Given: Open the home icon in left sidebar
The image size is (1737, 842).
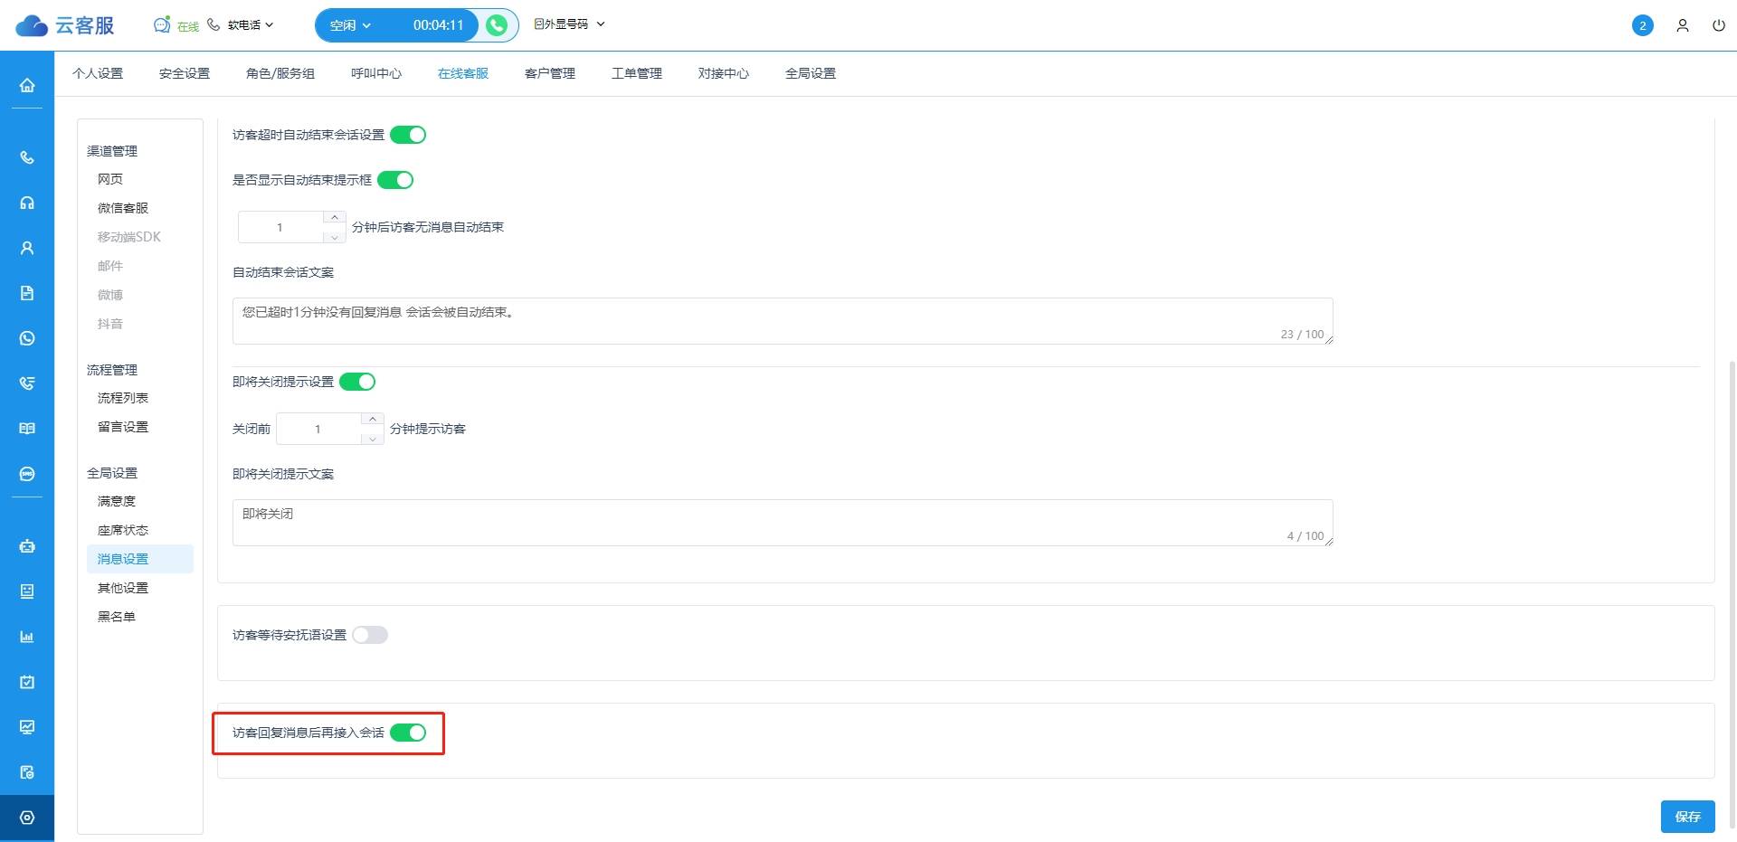Looking at the screenshot, I should tap(27, 85).
